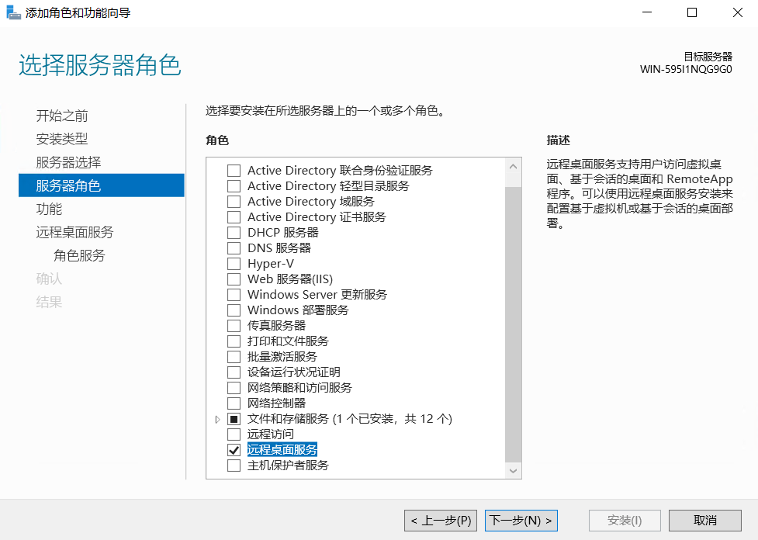
Task: Click wizard title bar icon
Action: tap(13, 12)
